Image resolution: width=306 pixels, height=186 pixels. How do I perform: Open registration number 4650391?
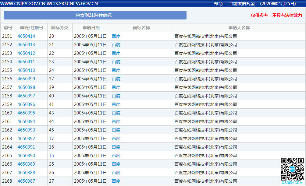pos(26,147)
